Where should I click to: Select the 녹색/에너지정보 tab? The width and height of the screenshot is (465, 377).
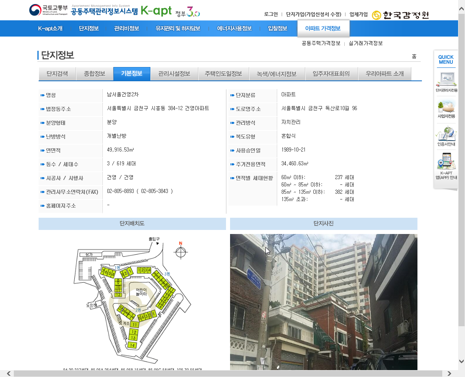[276, 74]
